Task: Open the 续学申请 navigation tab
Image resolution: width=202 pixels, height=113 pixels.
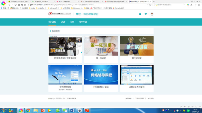Action: tap(83, 22)
